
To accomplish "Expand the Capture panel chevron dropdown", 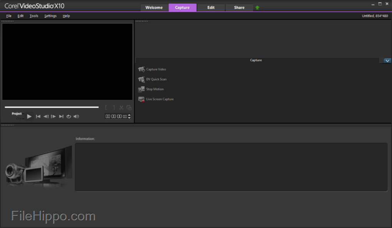I will point(387,60).
